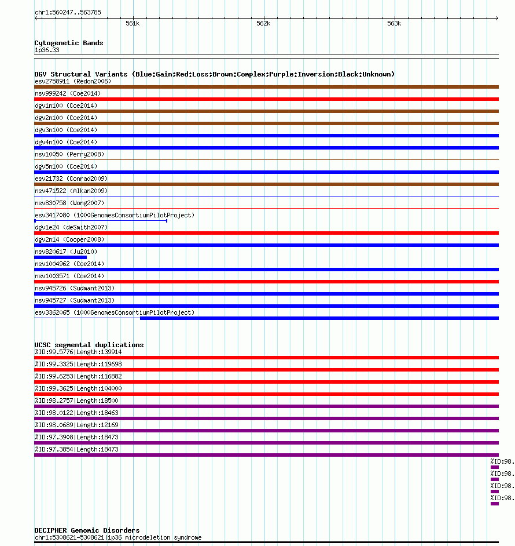
Task: Click the nsv830758 (Wong2007) label
Action: tap(69, 203)
